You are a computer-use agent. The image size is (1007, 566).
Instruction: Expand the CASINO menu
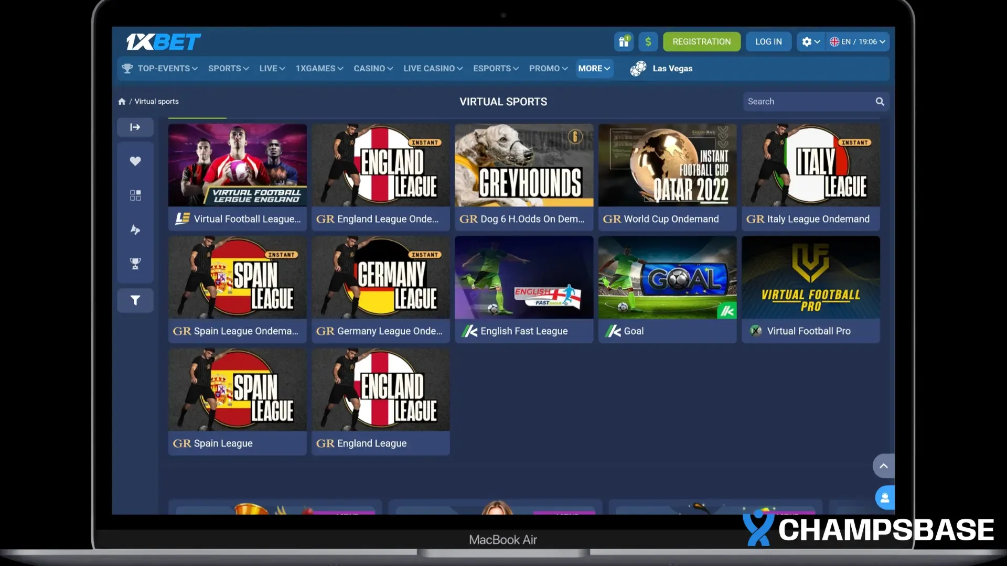click(x=373, y=69)
